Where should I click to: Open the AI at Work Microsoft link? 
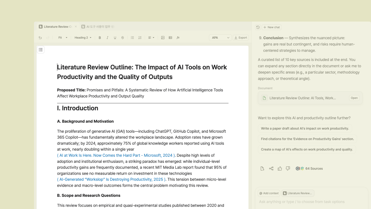(116, 155)
